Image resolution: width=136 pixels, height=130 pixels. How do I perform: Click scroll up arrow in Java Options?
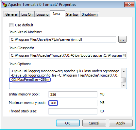pos(124,71)
